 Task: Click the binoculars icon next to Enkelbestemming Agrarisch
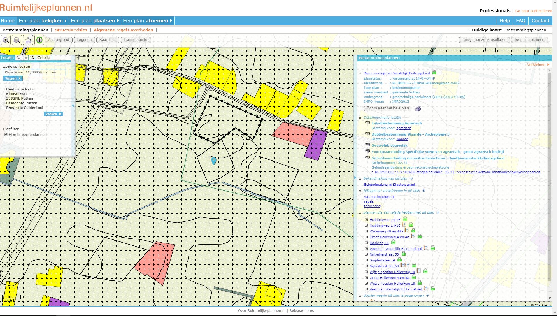tap(367, 123)
